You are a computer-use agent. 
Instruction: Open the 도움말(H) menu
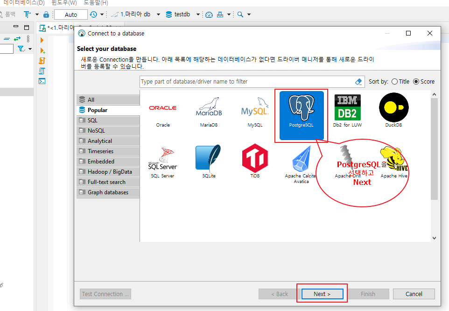(96, 3)
